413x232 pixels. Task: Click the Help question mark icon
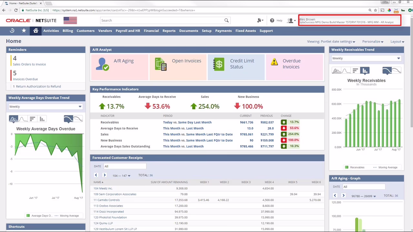pyautogui.click(x=272, y=20)
